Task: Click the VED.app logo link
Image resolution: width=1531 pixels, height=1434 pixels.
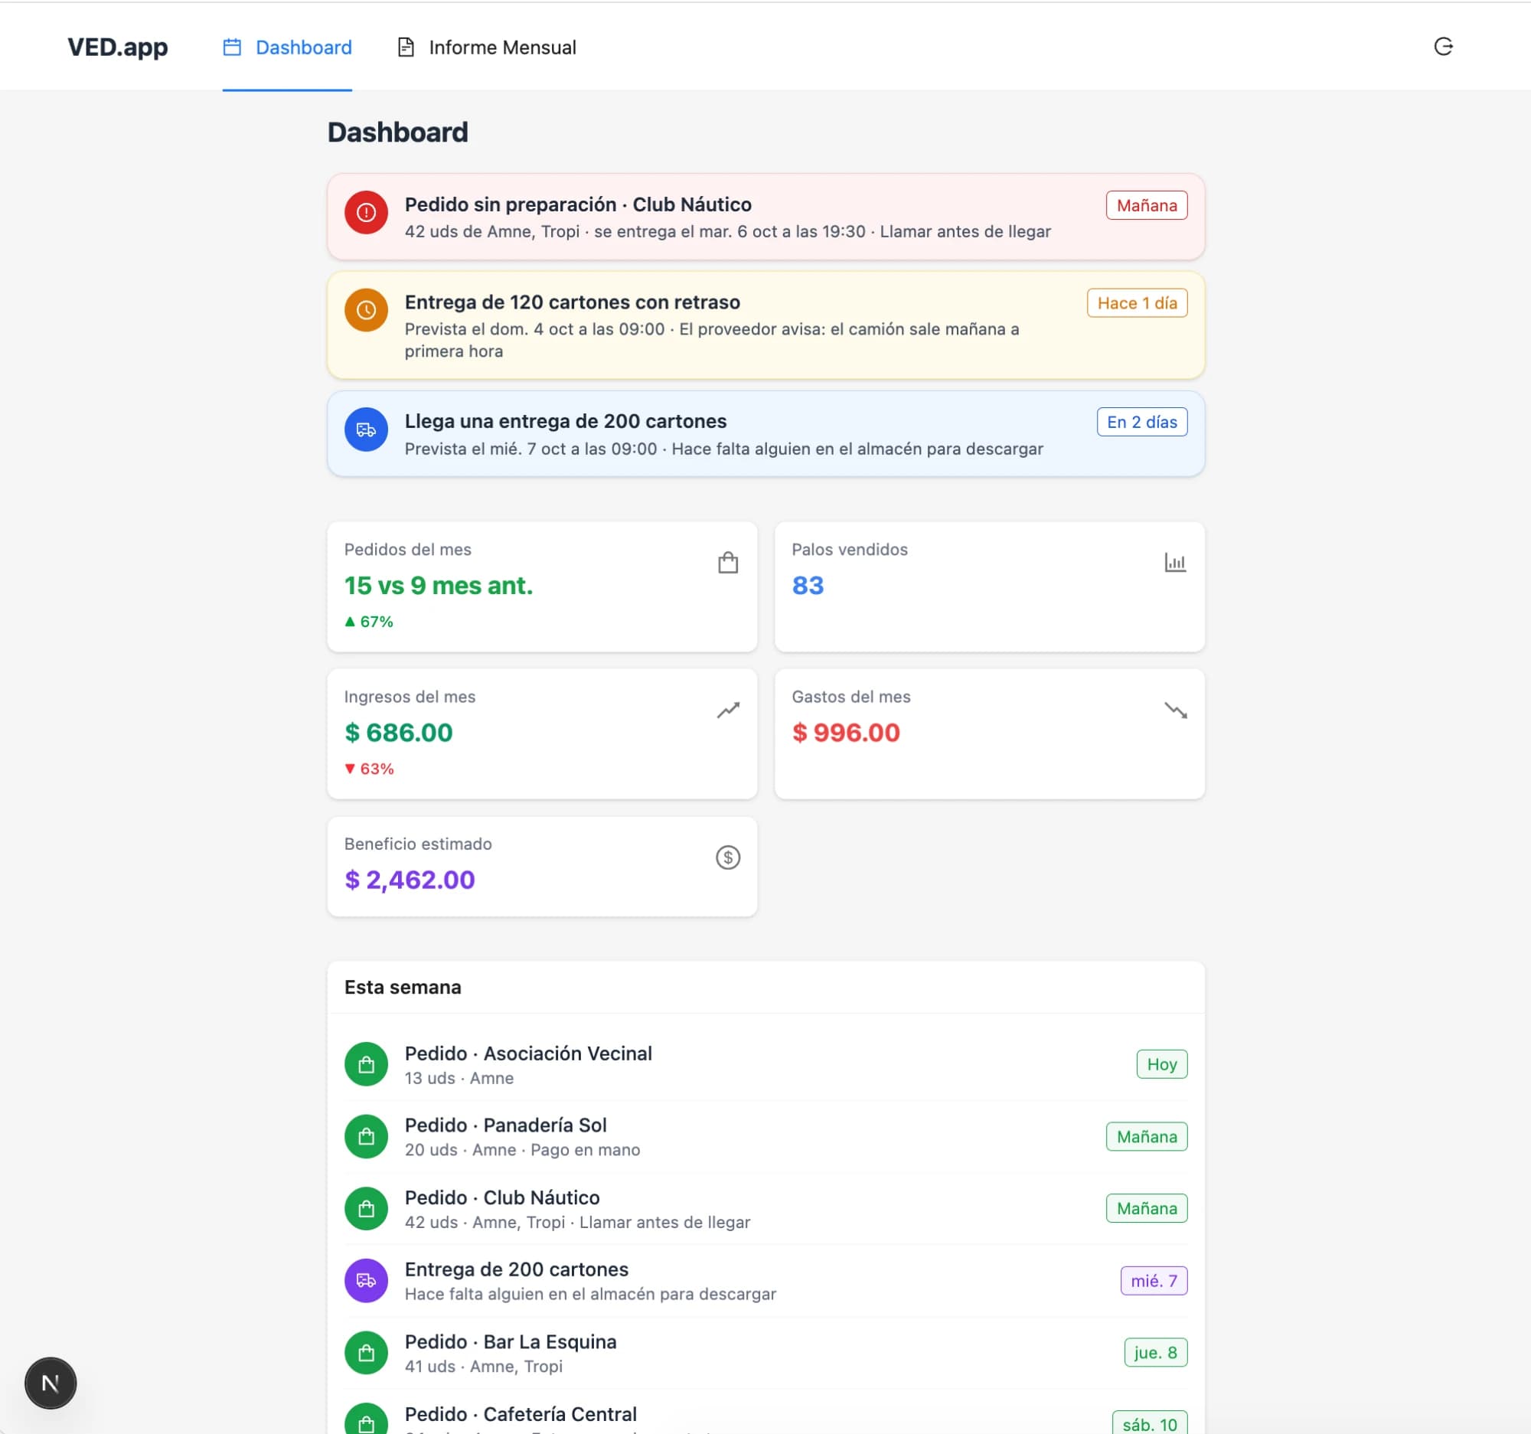Action: 118,47
